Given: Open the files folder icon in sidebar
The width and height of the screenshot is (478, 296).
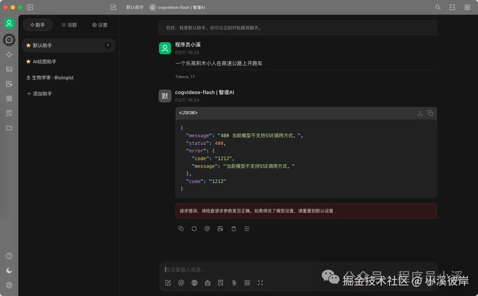Looking at the screenshot, I should point(9,128).
